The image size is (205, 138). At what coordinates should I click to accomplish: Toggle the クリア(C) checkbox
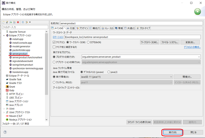point(54,42)
